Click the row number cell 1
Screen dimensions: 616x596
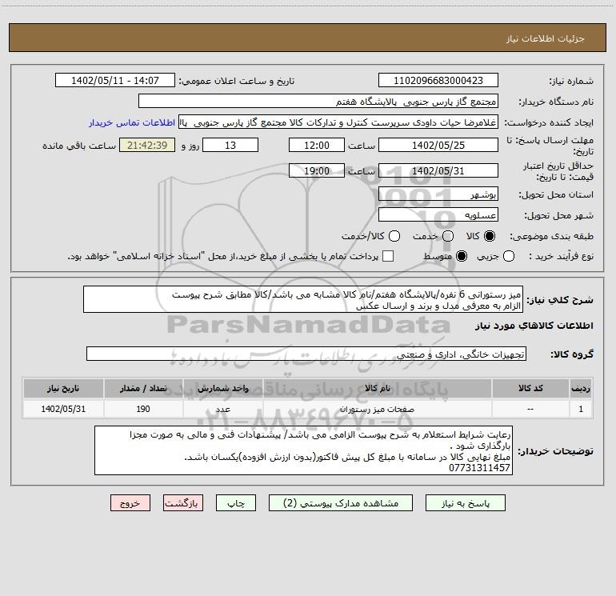click(581, 409)
